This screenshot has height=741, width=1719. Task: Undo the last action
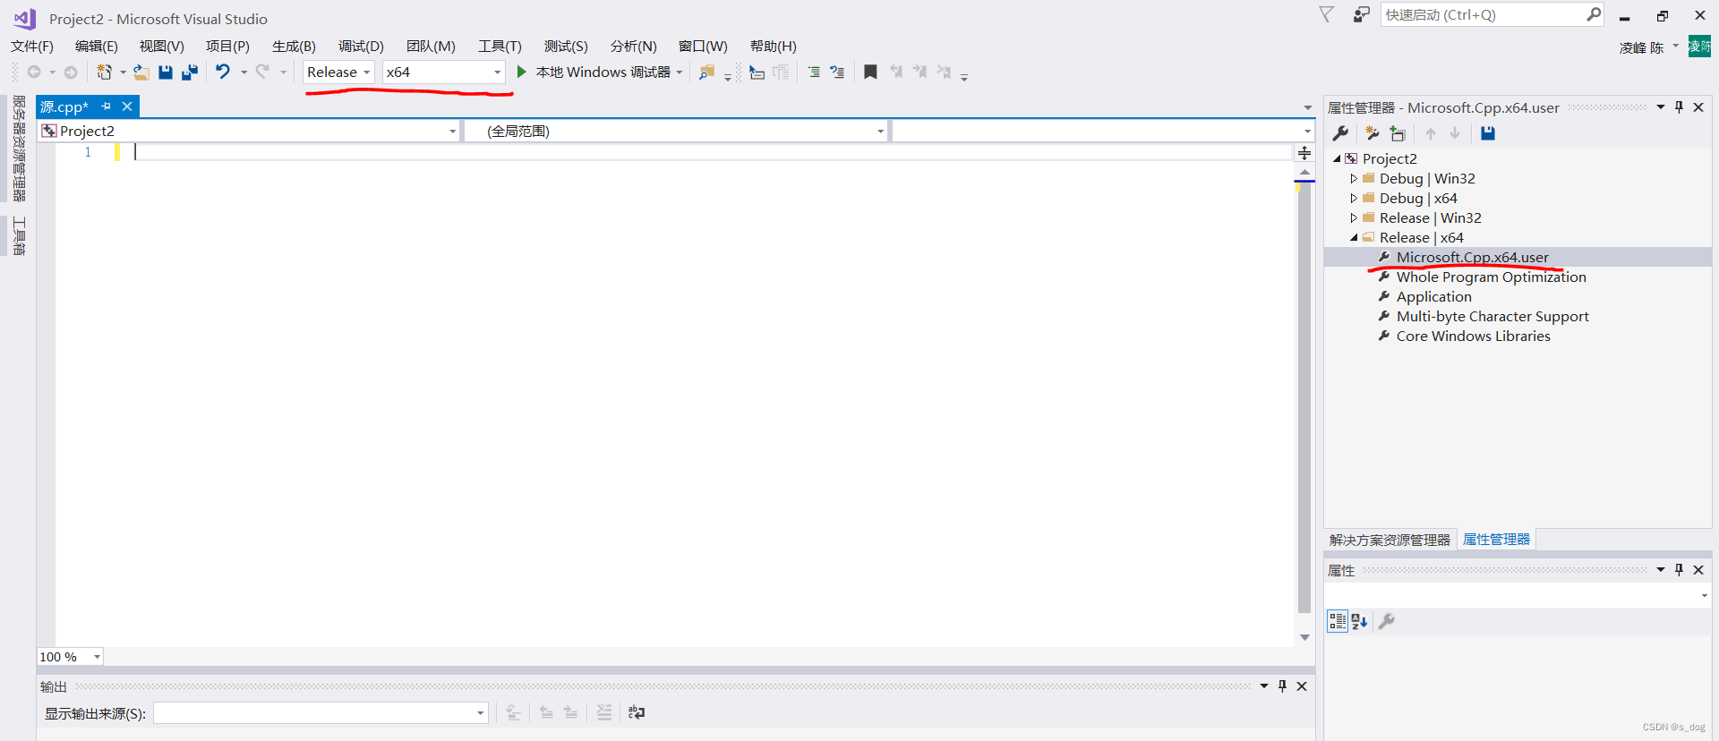coord(223,72)
